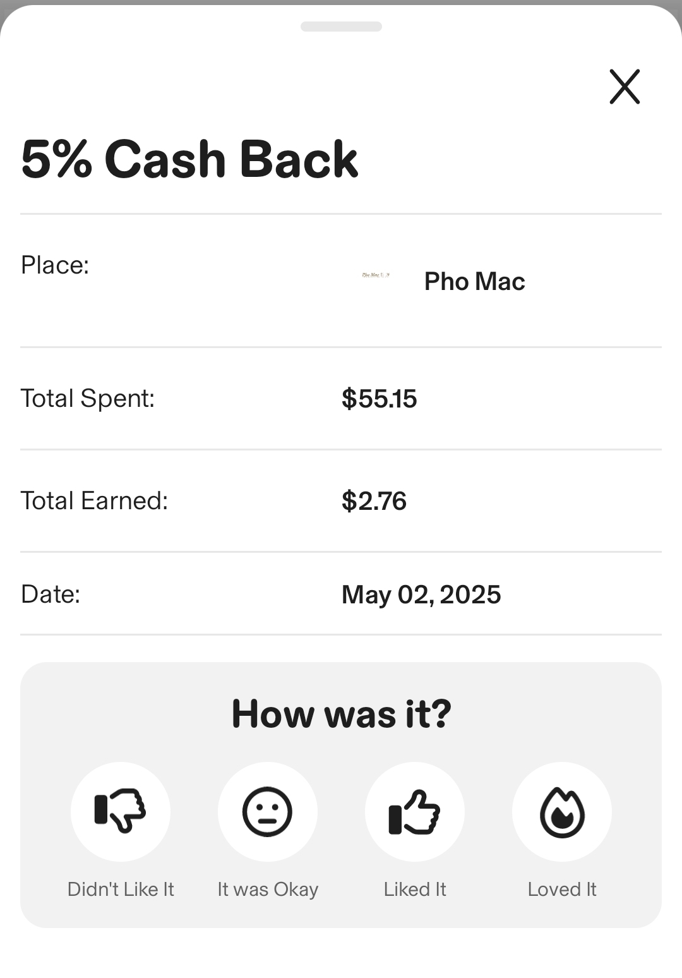Click the sheet's top drag handle
The height and width of the screenshot is (978, 682).
pos(341,27)
